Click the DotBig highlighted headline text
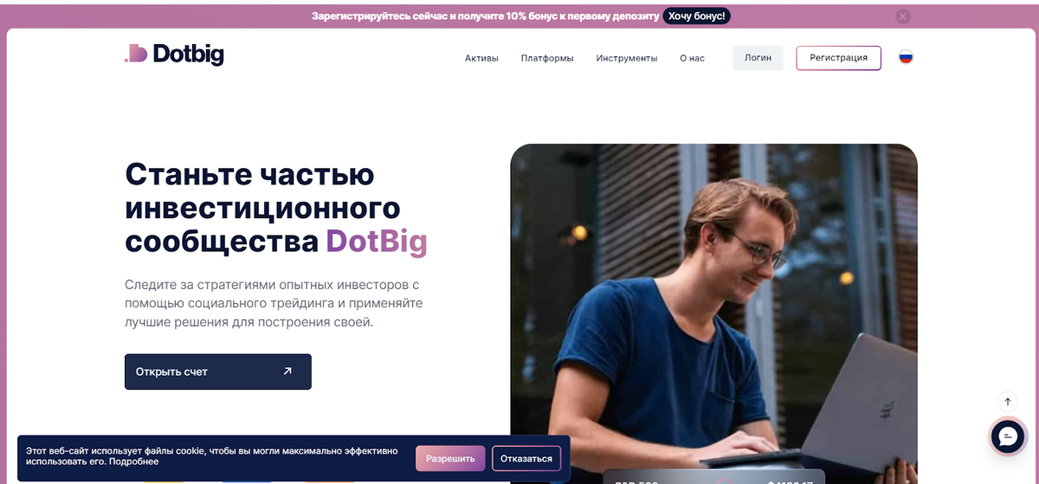The height and width of the screenshot is (484, 1039). 377,241
